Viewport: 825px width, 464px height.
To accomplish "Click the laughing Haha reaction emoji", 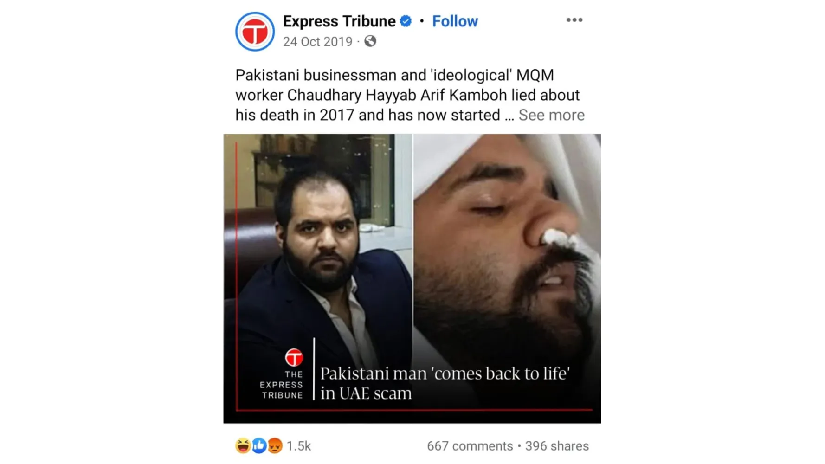I will coord(243,446).
